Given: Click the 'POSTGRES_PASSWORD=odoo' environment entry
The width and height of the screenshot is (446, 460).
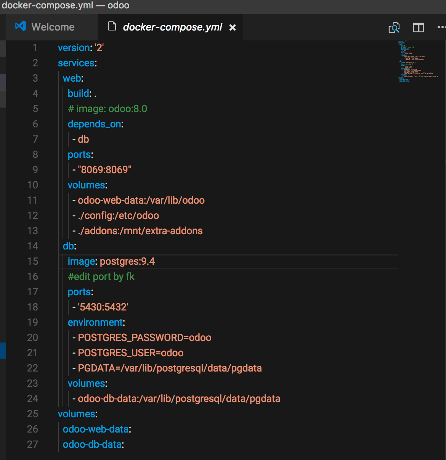Looking at the screenshot, I should tap(144, 338).
